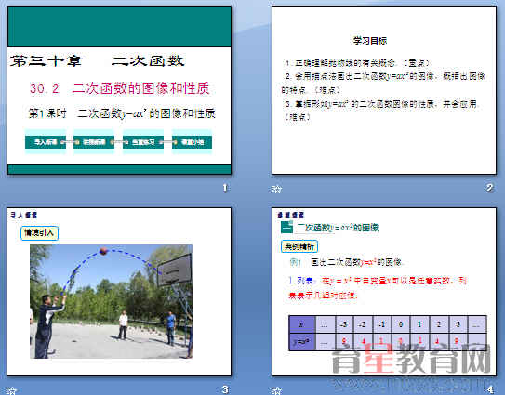The width and height of the screenshot is (505, 395).
Task: Click the 典例精析 label in slide 4
Action: coord(299,246)
